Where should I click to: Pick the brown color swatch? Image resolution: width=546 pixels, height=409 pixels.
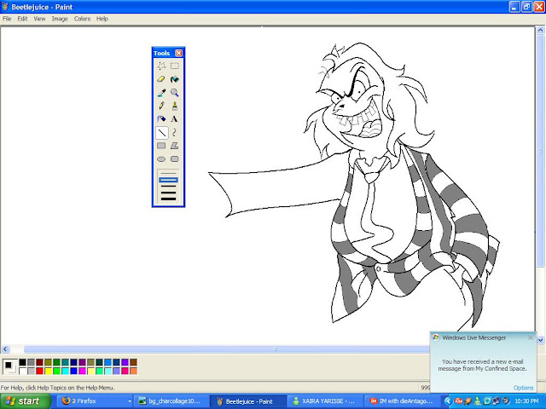coord(133,362)
